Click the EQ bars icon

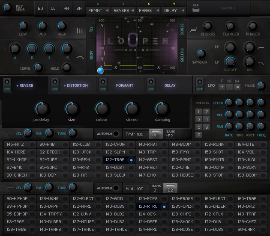pyautogui.click(x=80, y=31)
